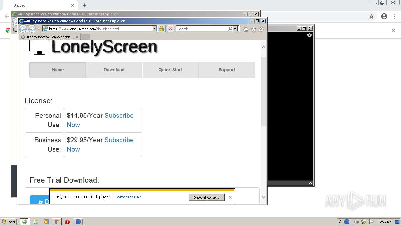Click the tray network icon
This screenshot has height=226, width=401.
coord(364,222)
